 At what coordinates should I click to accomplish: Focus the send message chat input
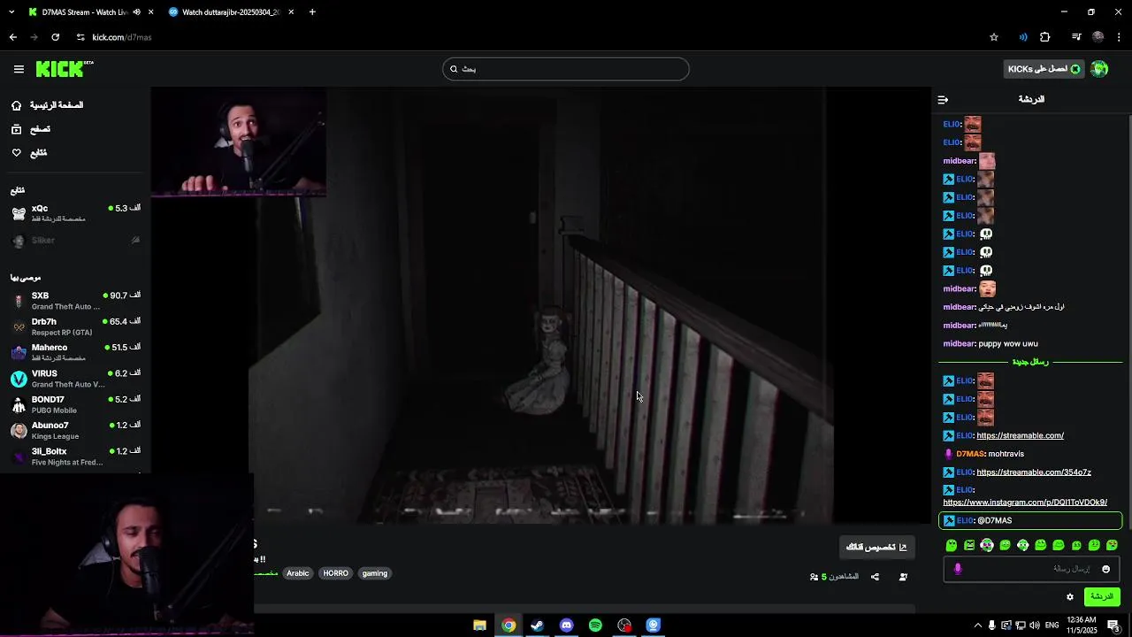pos(1031,569)
